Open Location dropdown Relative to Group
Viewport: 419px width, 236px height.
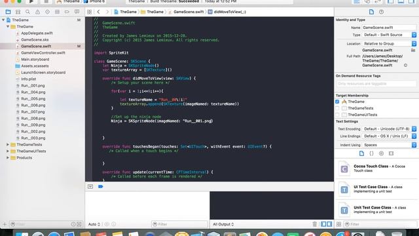coord(389,43)
